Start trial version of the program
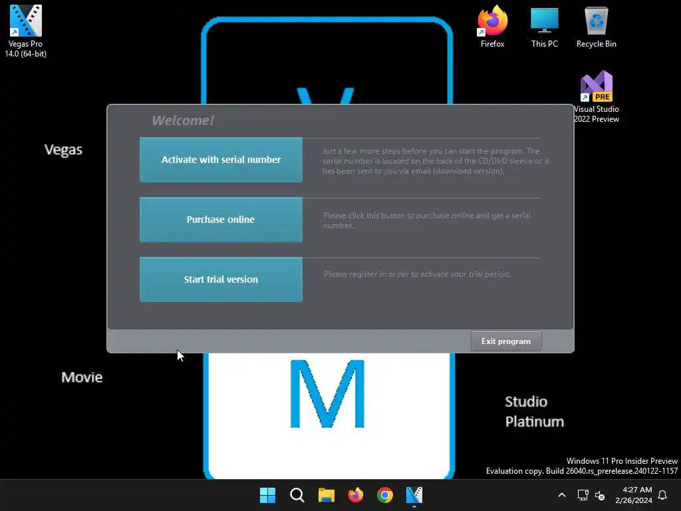 [221, 279]
